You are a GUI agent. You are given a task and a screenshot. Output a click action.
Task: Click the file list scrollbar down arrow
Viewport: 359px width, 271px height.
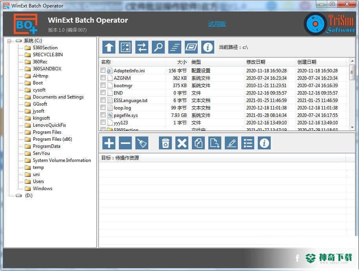pyautogui.click(x=352, y=127)
